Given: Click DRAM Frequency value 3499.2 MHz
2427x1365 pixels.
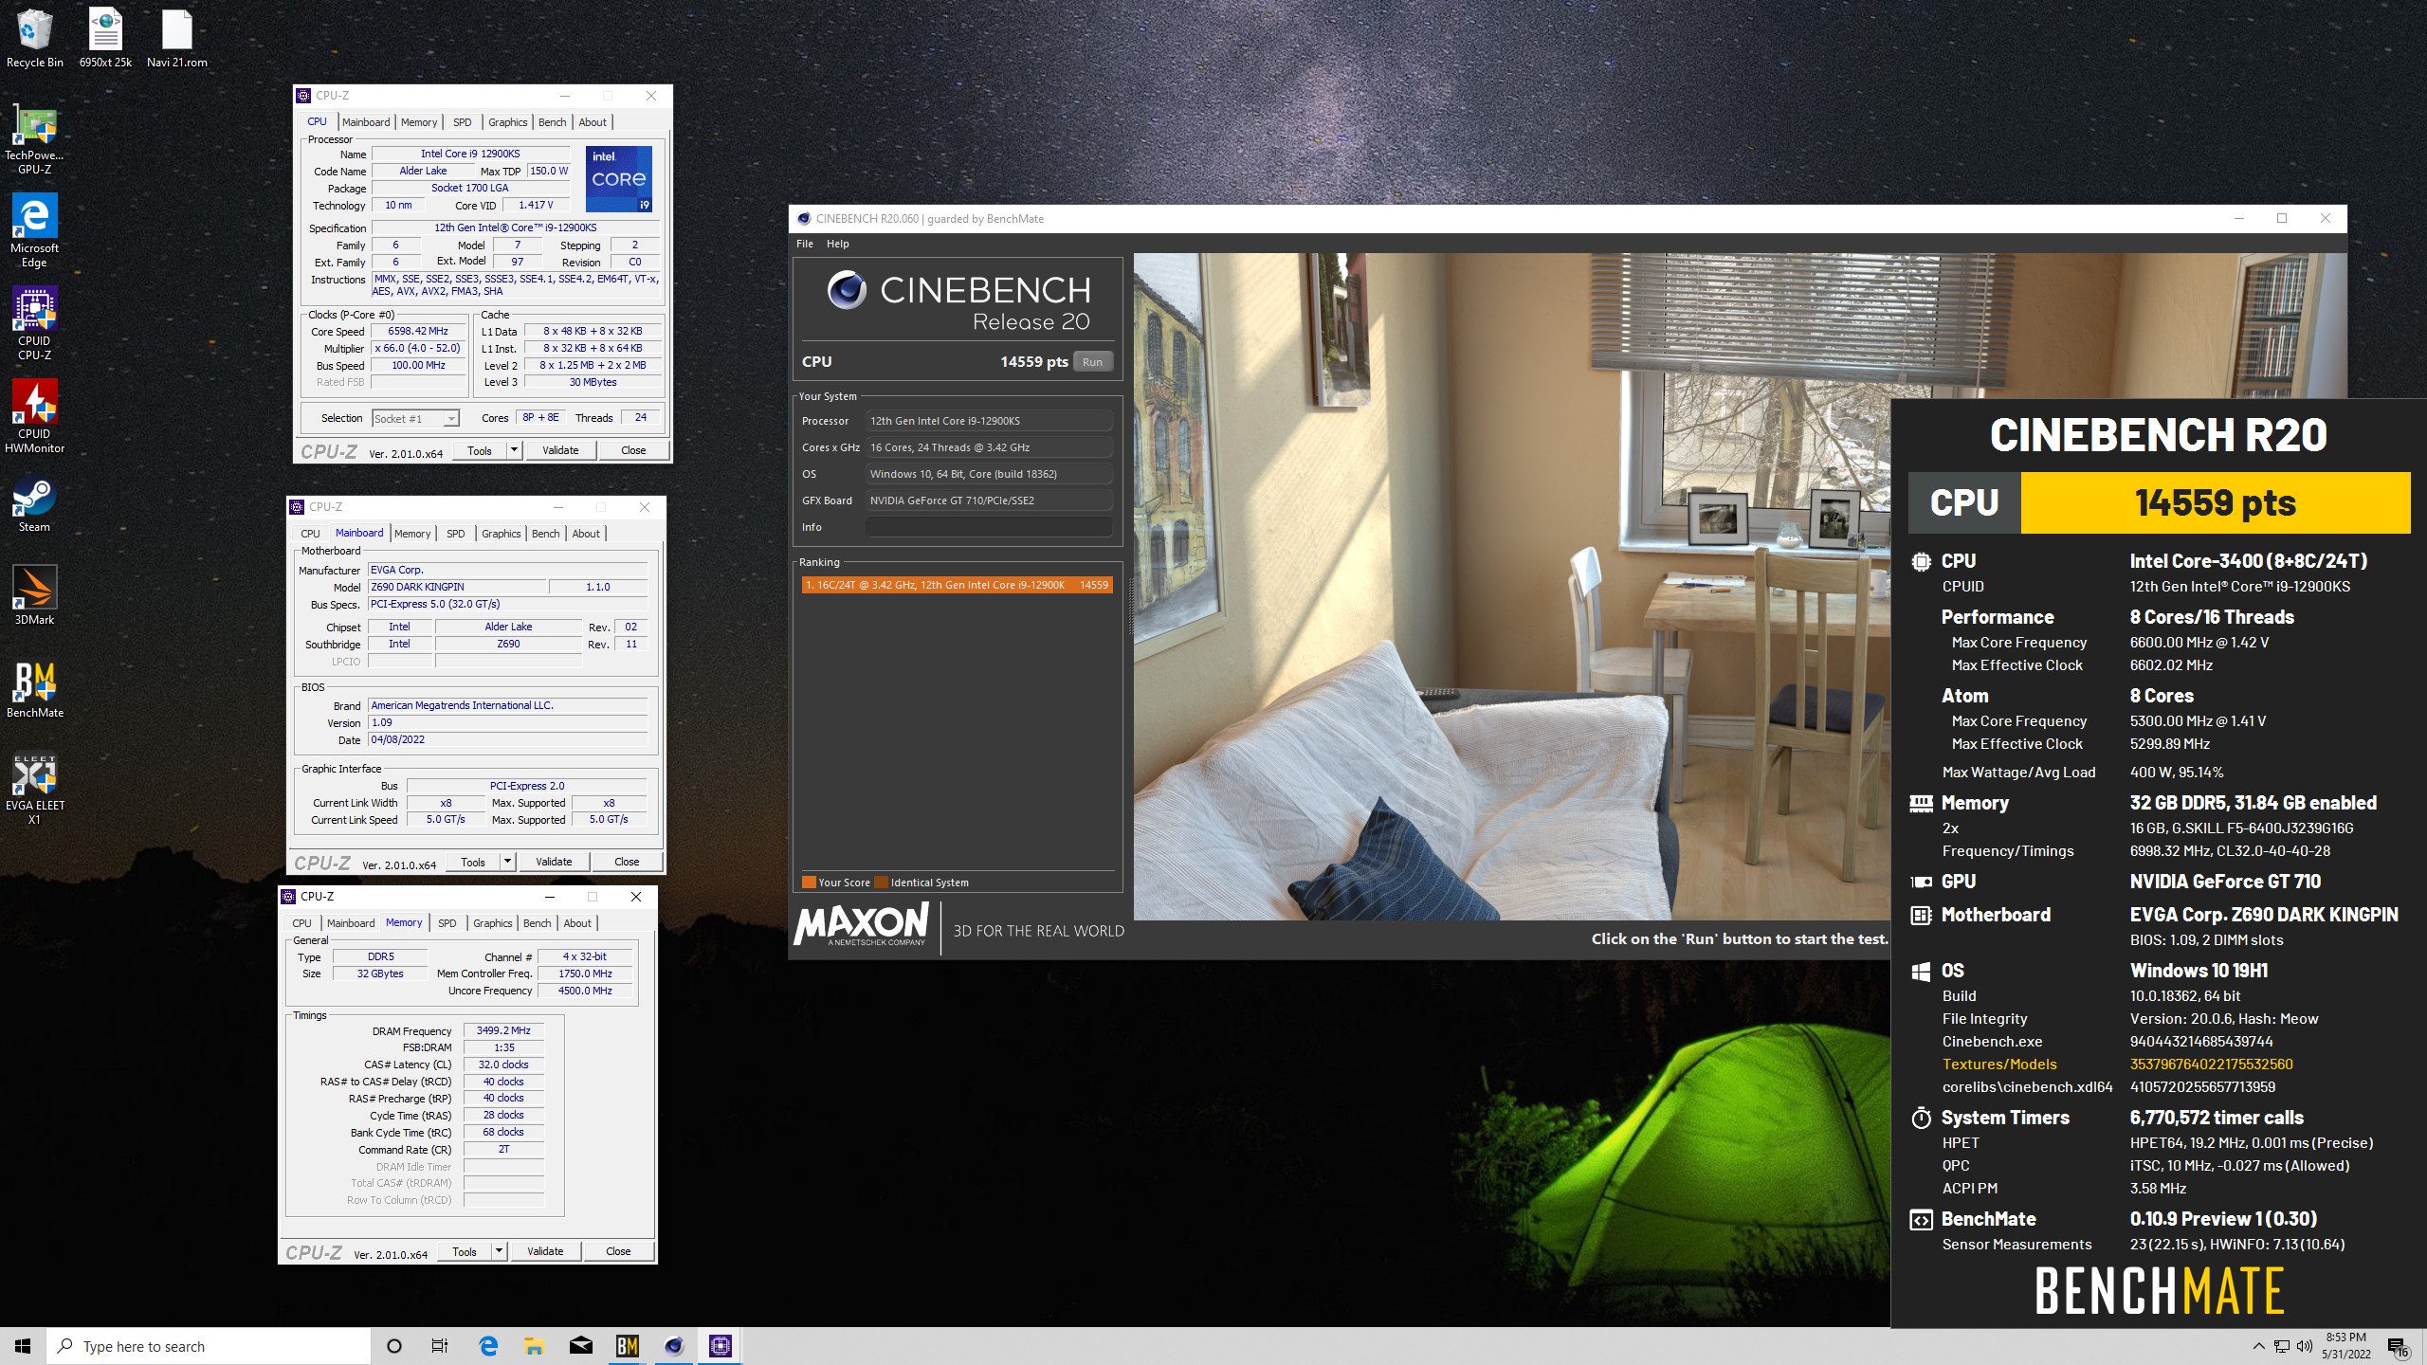Looking at the screenshot, I should [503, 1030].
